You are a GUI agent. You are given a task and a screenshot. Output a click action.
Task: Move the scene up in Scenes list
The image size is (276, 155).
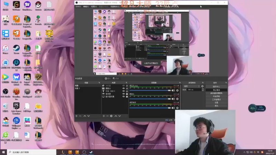pos(85,116)
